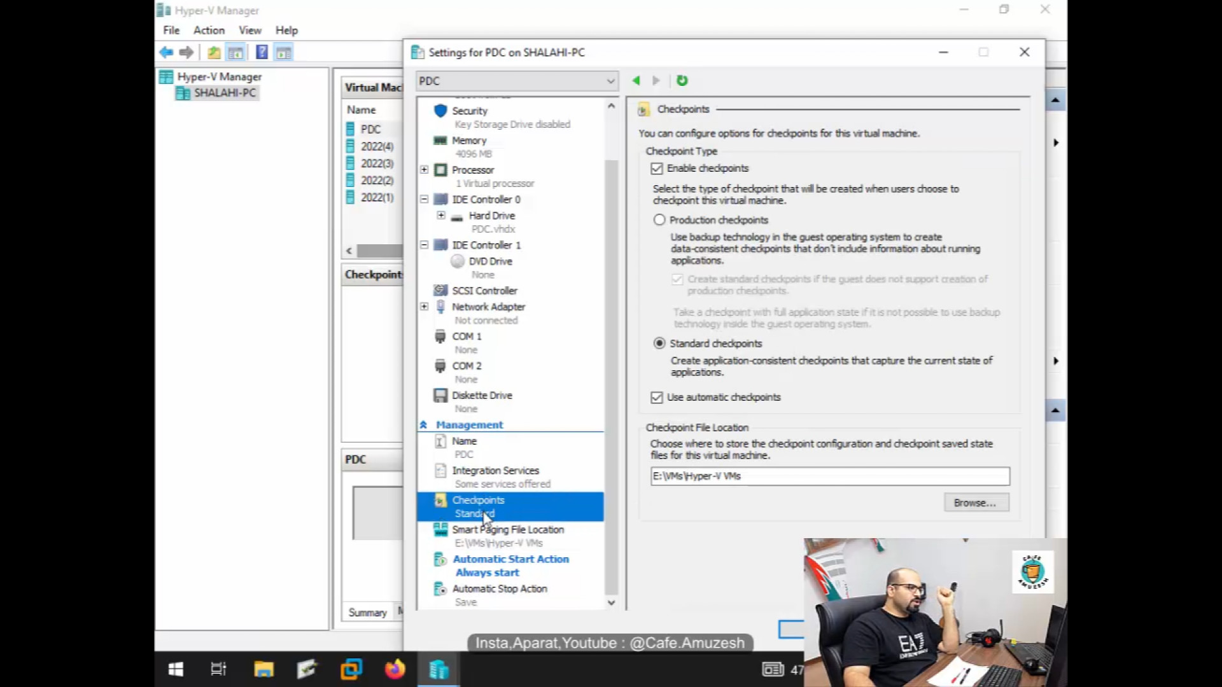Select the DVD Drive disc icon
Image resolution: width=1222 pixels, height=687 pixels.
[x=458, y=261]
